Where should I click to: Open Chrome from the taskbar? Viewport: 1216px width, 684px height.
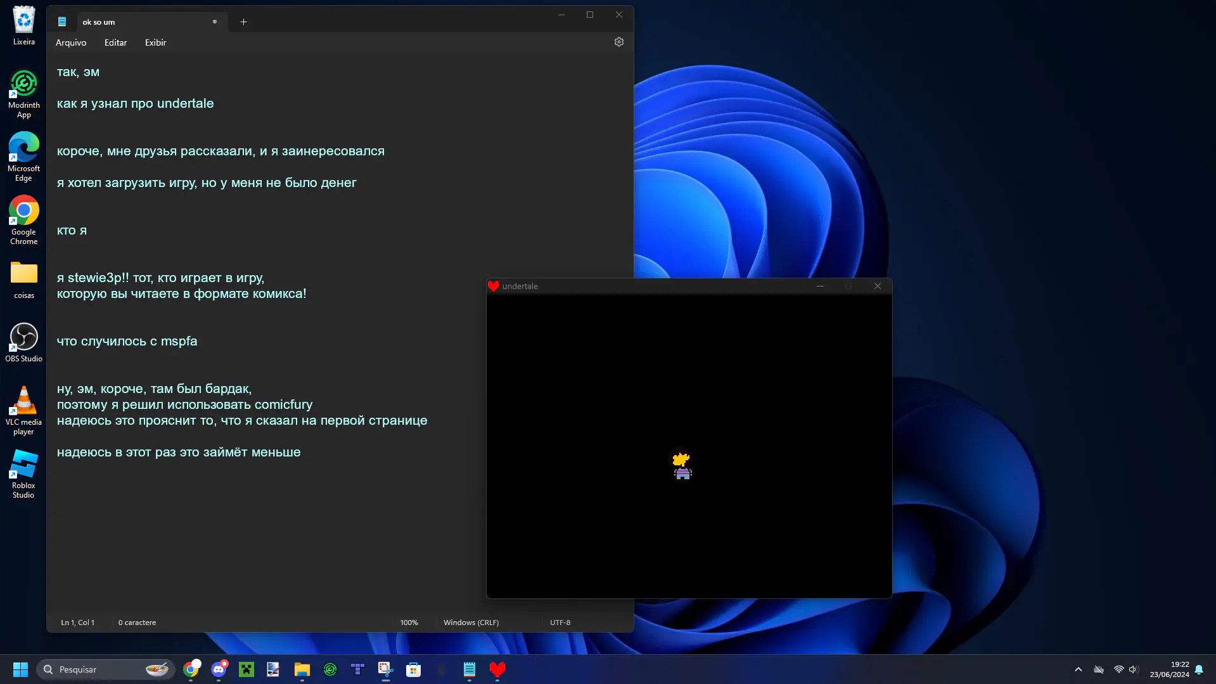click(191, 669)
